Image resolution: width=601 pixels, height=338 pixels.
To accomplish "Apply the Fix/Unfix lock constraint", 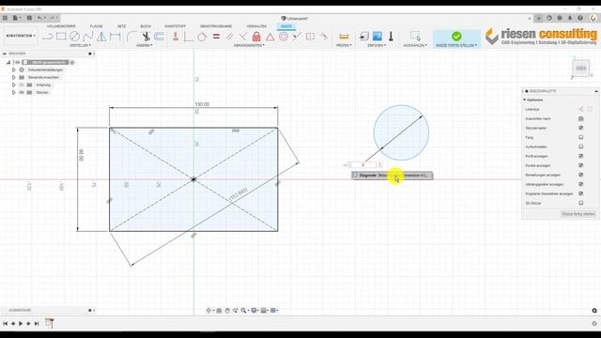I will pos(256,37).
